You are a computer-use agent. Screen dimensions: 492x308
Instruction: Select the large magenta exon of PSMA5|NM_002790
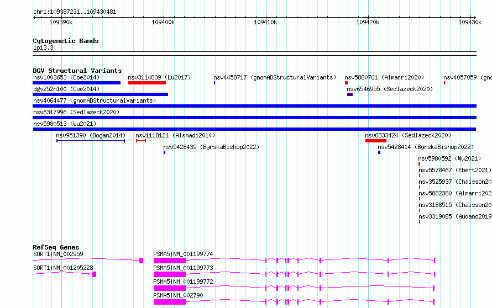pyautogui.click(x=170, y=302)
